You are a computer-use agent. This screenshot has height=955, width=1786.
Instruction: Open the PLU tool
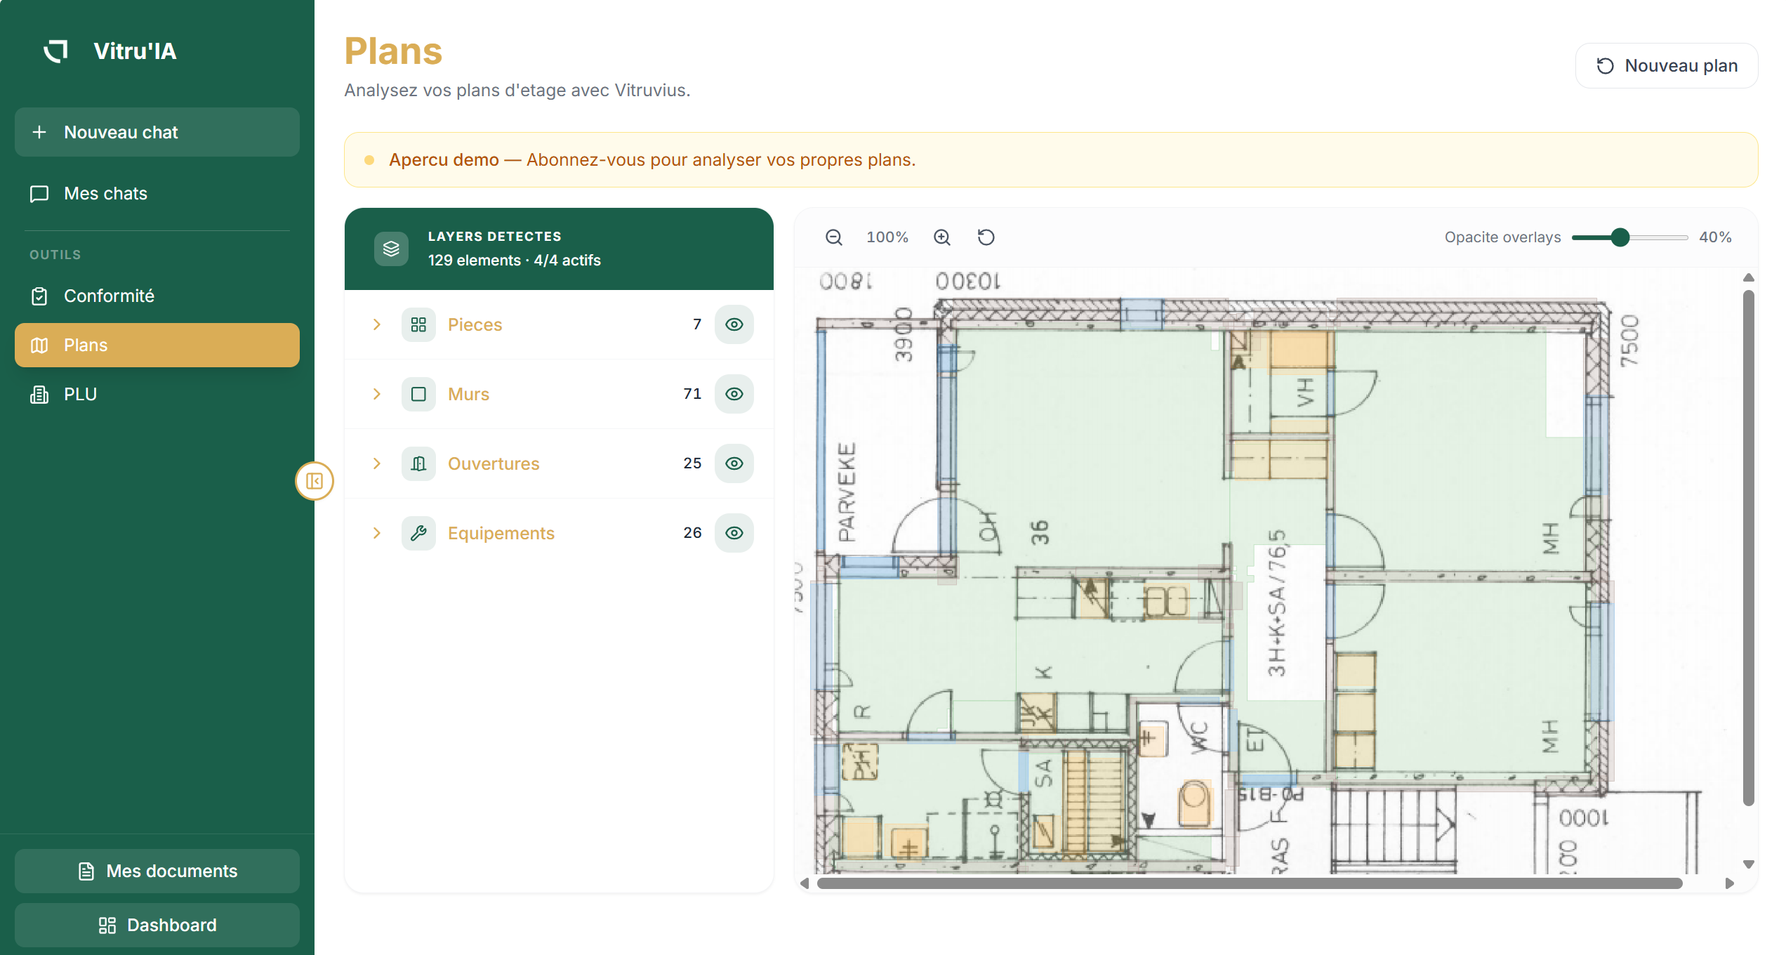79,394
